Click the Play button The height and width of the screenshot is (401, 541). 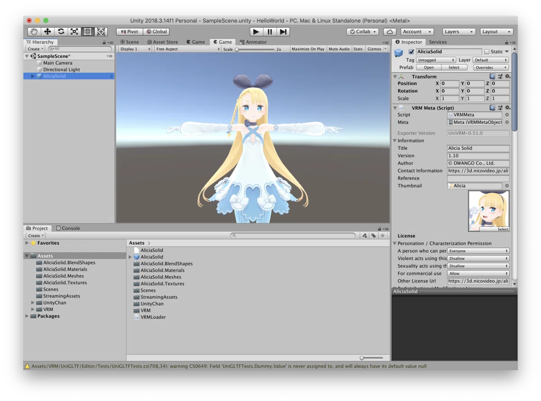pyautogui.click(x=256, y=32)
